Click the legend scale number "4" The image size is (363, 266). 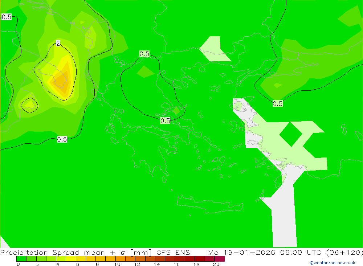tap(58, 264)
